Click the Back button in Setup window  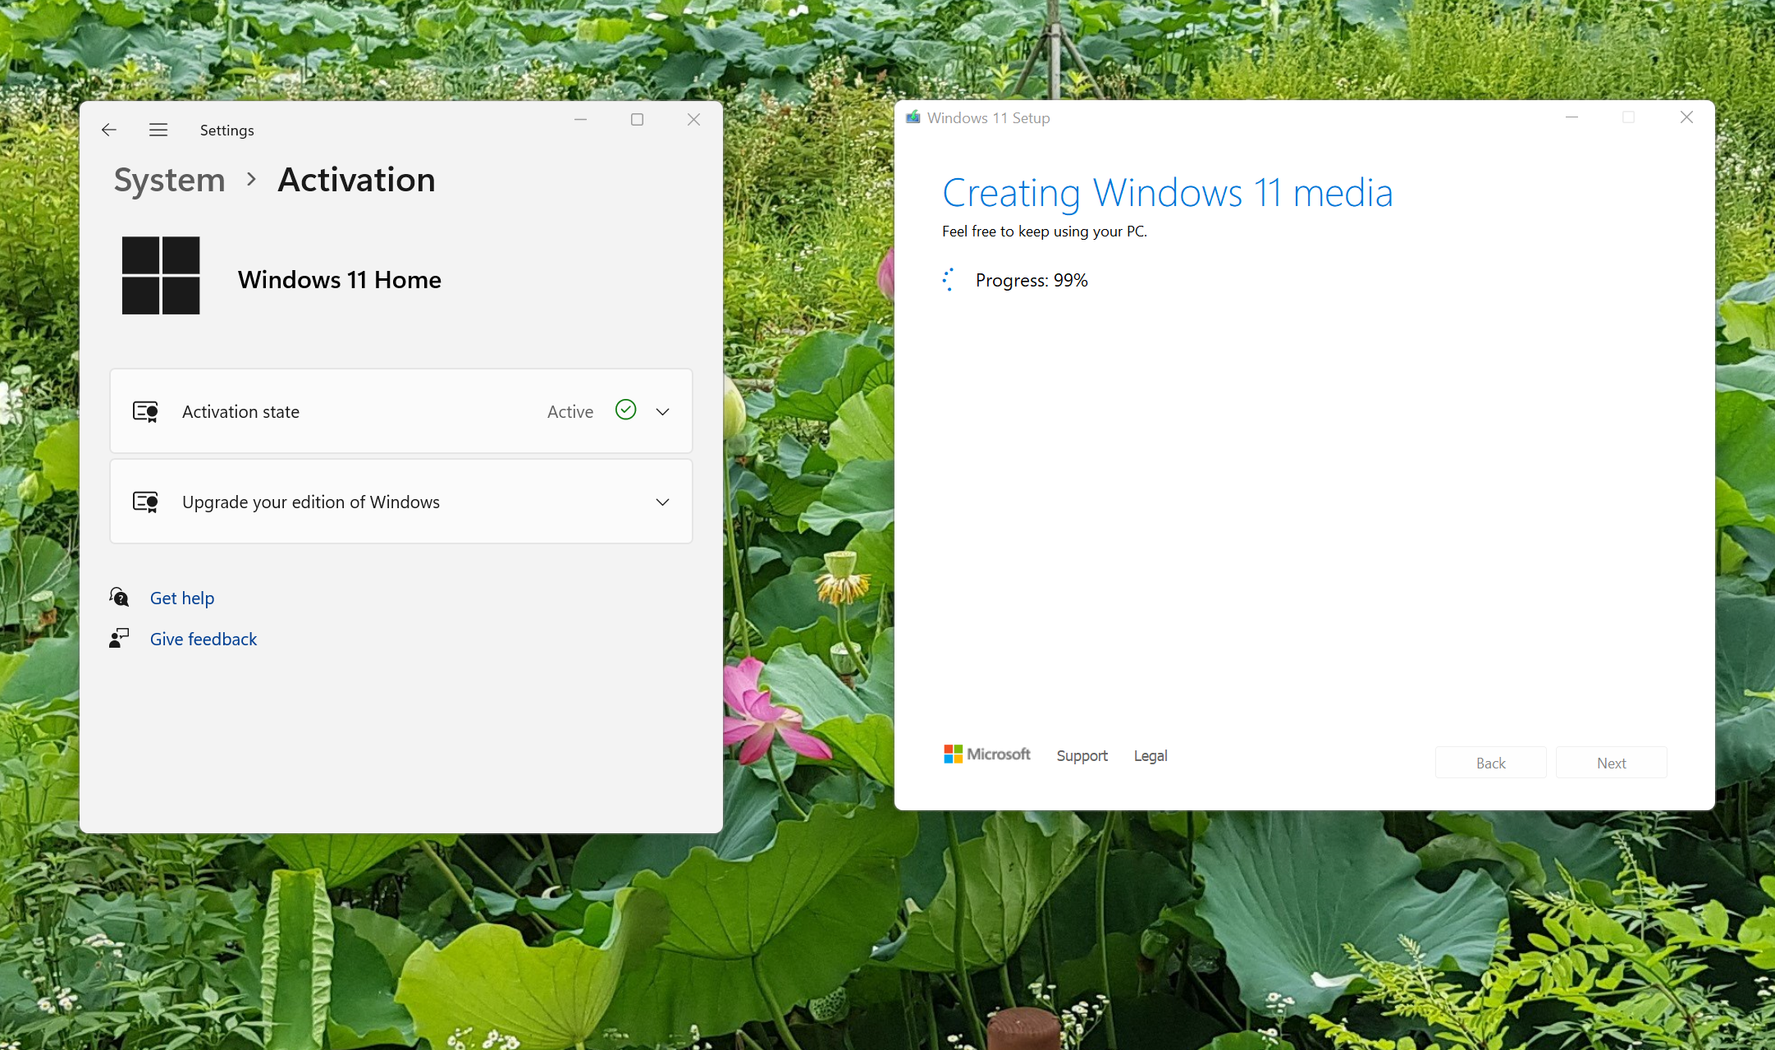click(1490, 763)
